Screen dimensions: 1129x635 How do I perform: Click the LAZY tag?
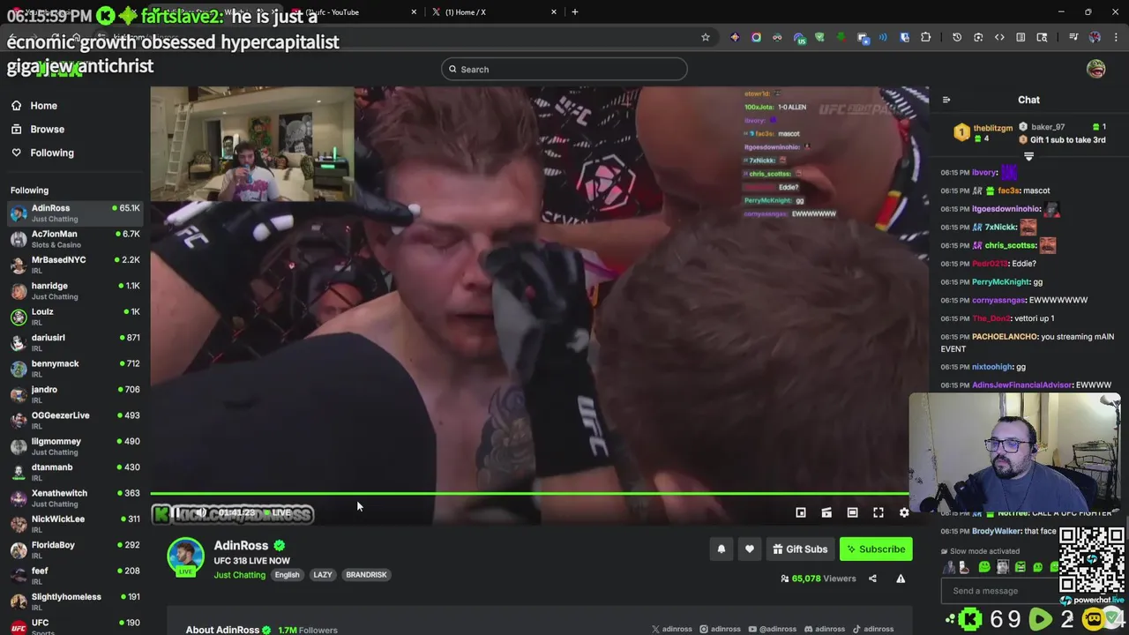(323, 575)
